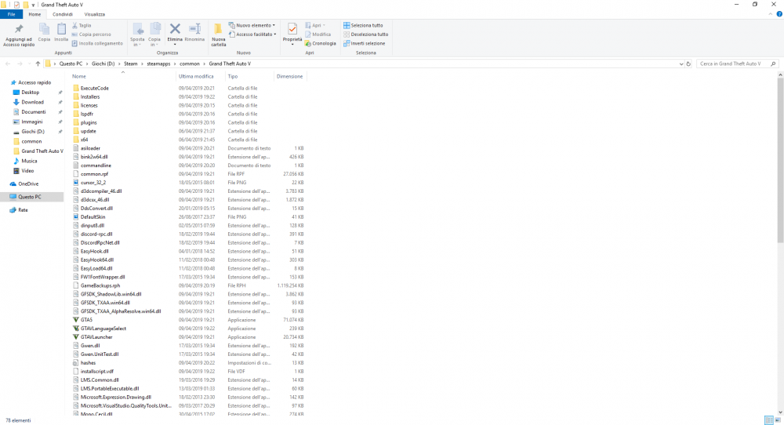Open the File menu
The width and height of the screenshot is (784, 425).
(x=11, y=14)
